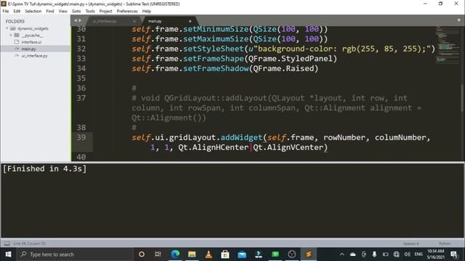Screen dimensions: 465x261
Task: Click the Line 39 Column status text
Action: coord(29,244)
